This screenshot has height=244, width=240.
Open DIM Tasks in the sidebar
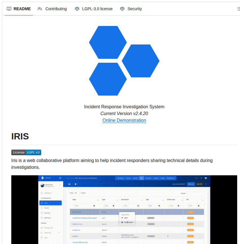coord(47,218)
